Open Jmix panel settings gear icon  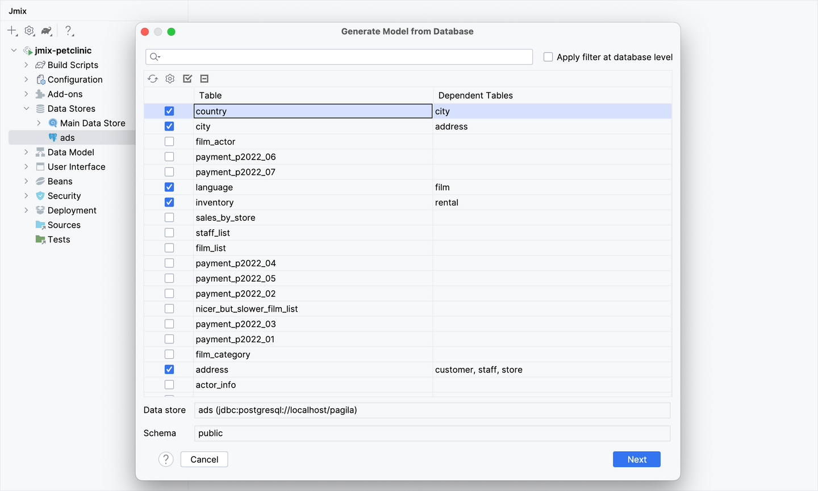[30, 31]
